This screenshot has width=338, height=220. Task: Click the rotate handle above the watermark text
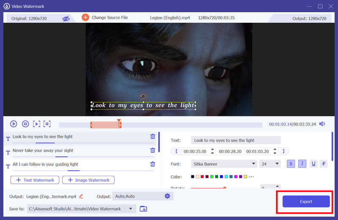click(143, 96)
